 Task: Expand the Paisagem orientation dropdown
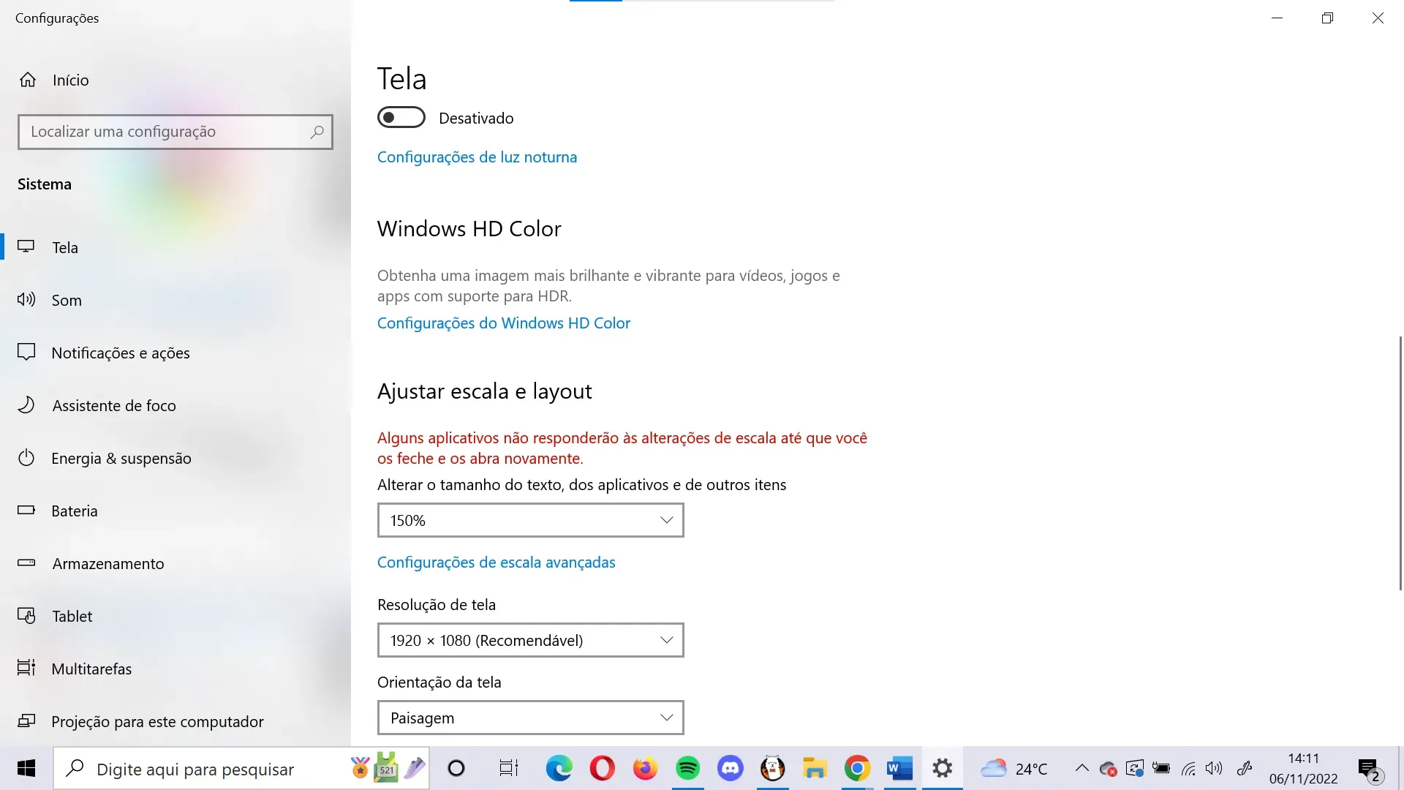click(531, 718)
